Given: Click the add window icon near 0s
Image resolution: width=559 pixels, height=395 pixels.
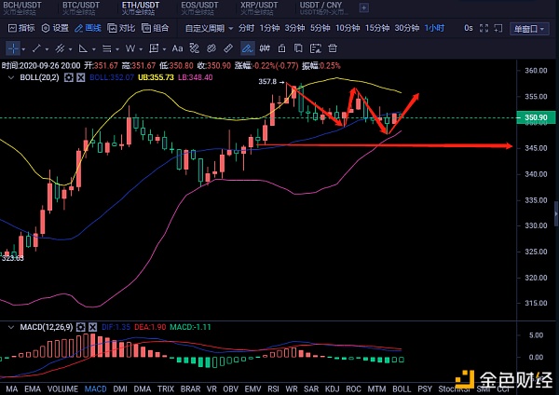Looking at the screenshot, I should click(x=498, y=28).
